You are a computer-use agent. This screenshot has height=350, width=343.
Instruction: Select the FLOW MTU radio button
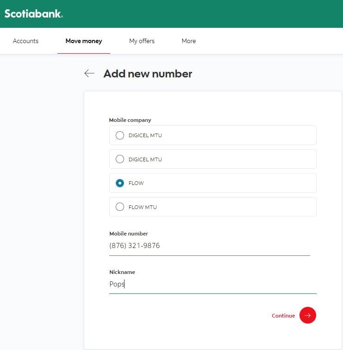coord(120,207)
